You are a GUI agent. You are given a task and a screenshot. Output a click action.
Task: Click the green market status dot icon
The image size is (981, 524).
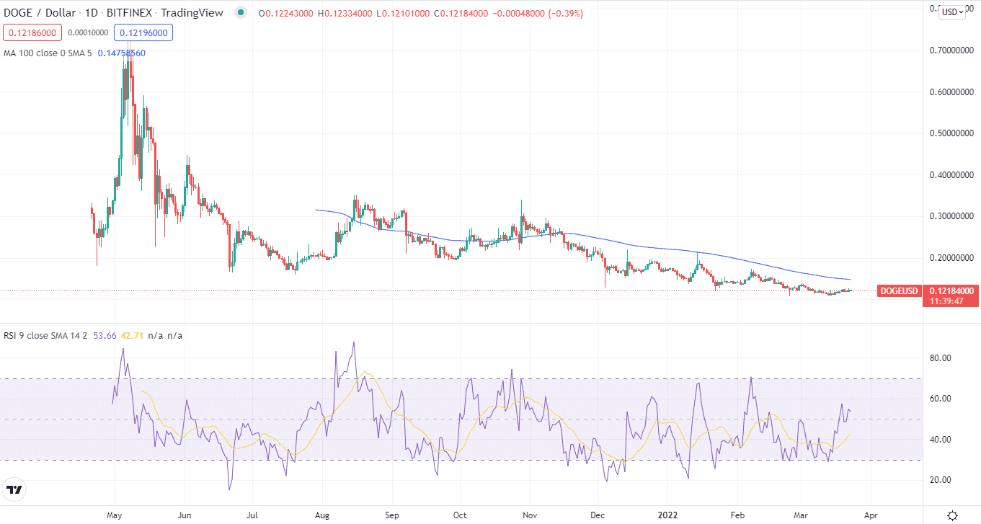click(240, 12)
